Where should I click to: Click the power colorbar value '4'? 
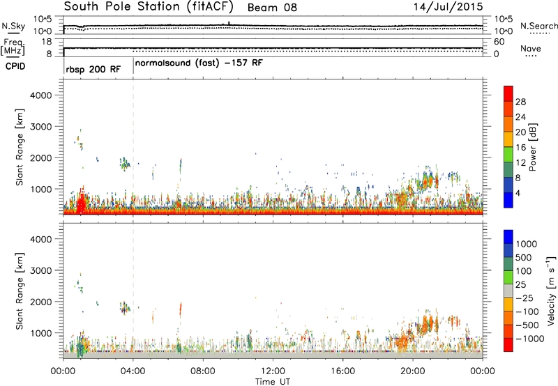click(x=518, y=193)
